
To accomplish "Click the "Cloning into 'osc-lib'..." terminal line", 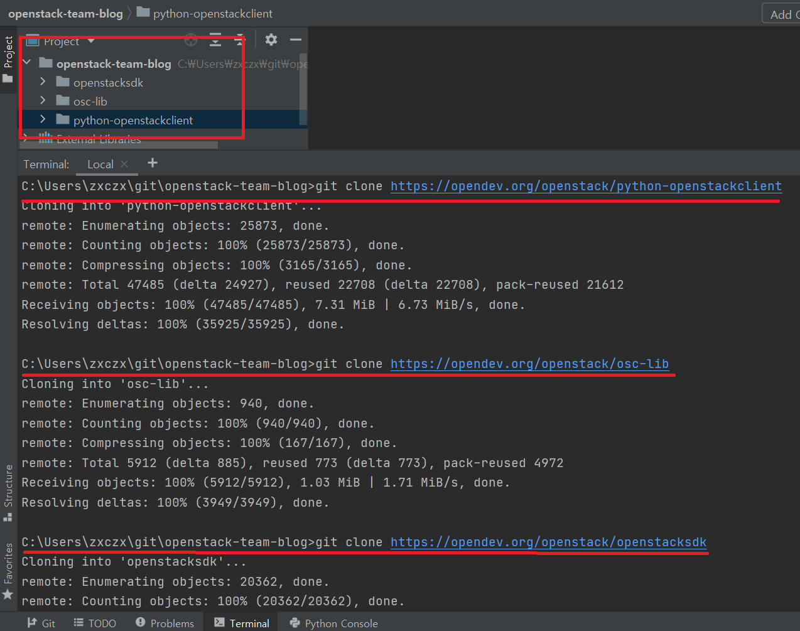I will (x=115, y=384).
